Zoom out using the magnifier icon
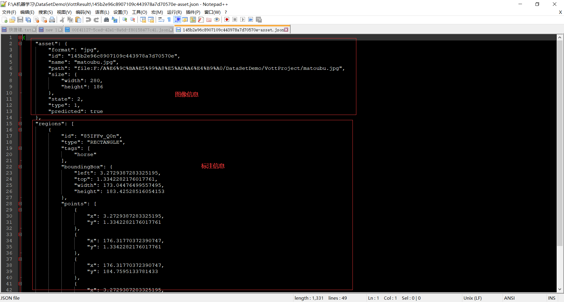This screenshot has height=302, width=564. [132, 20]
